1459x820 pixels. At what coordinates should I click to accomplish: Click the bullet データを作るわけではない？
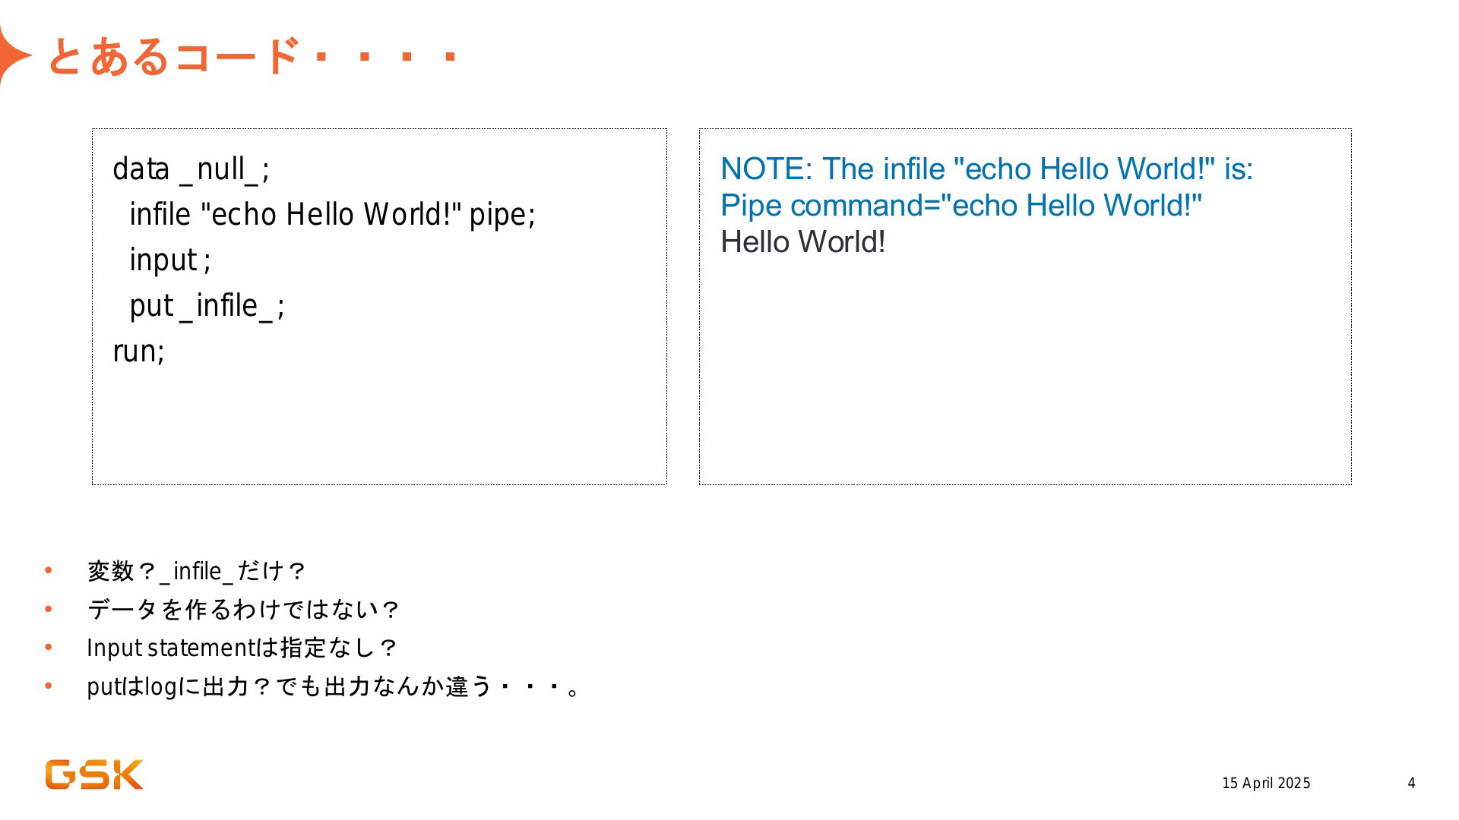click(x=243, y=610)
